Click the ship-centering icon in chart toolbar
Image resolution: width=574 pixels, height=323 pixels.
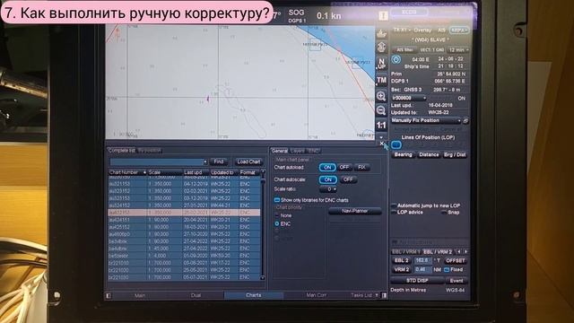tap(381, 33)
